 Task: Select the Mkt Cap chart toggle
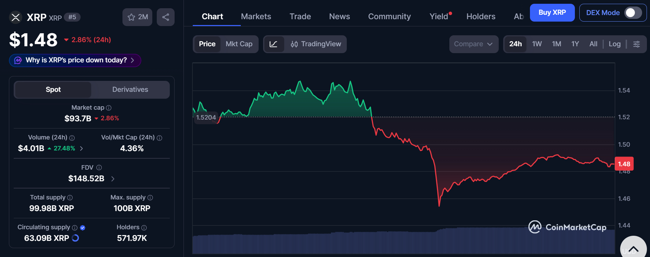[239, 44]
